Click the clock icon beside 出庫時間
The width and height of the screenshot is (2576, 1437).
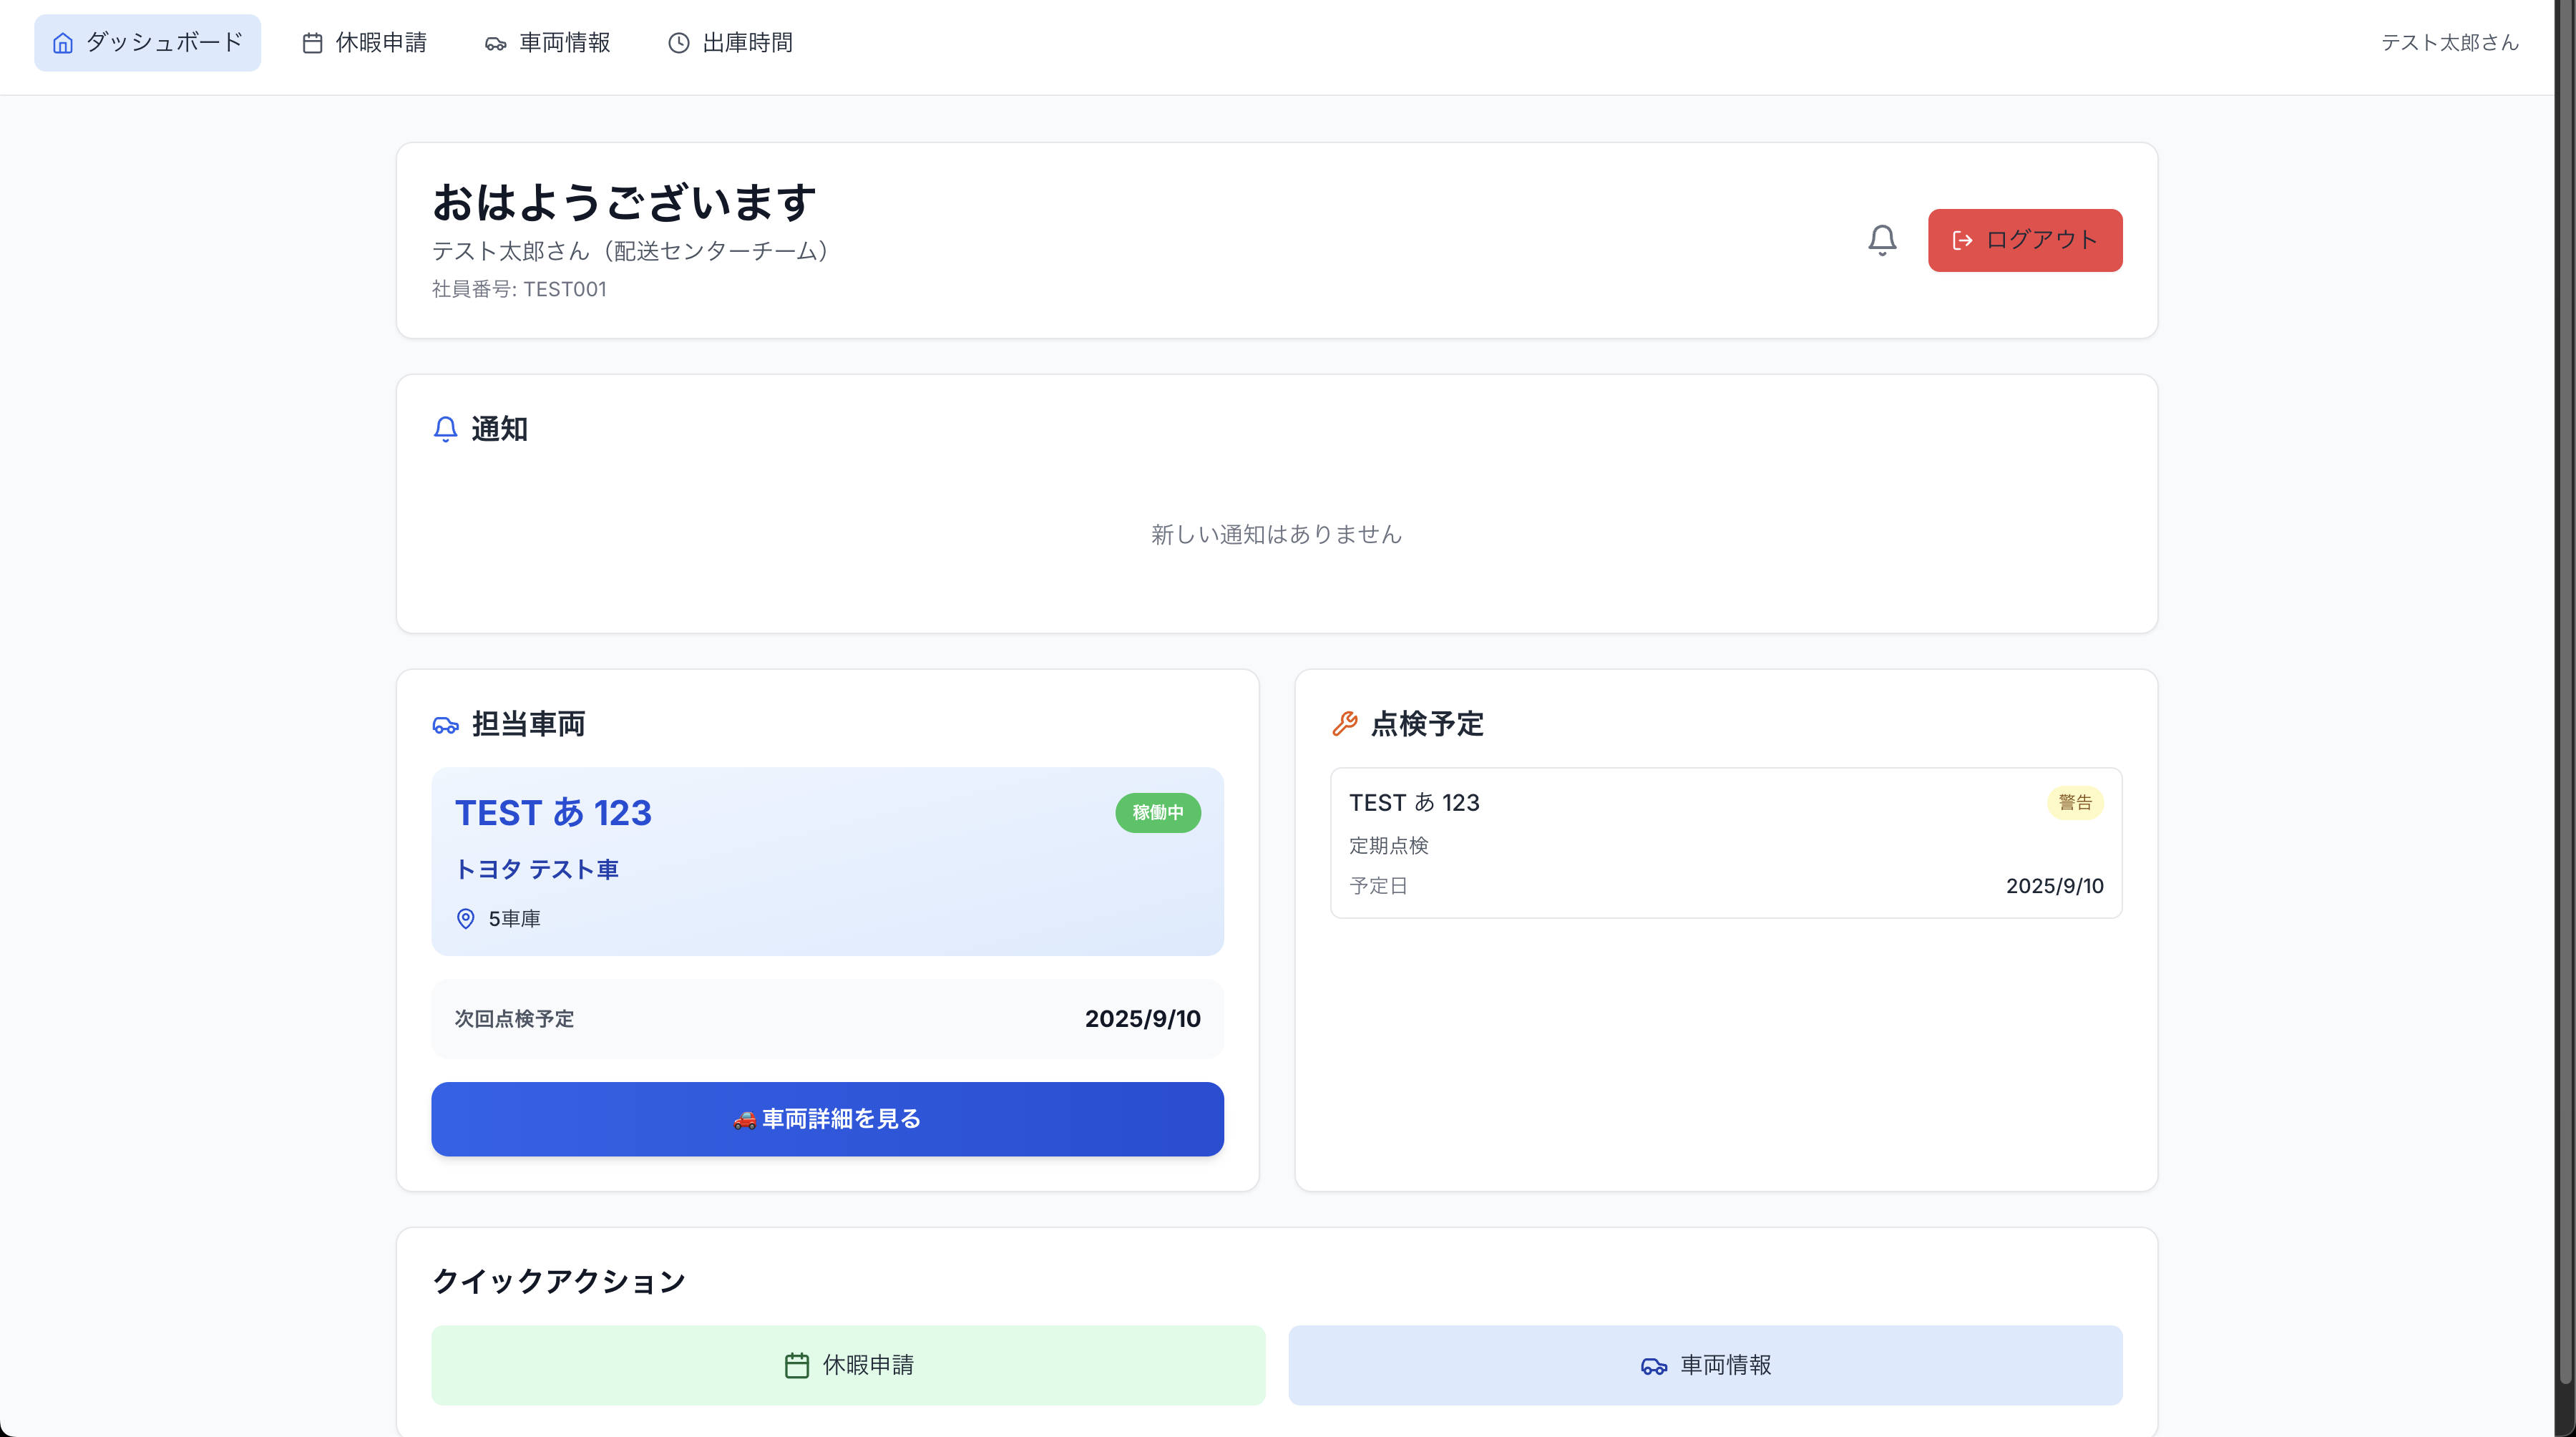679,43
